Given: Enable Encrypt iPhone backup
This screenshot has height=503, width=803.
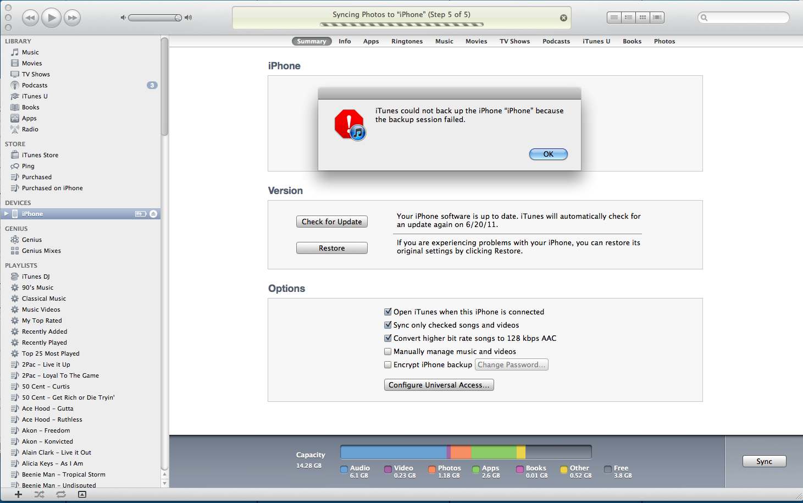Looking at the screenshot, I should pyautogui.click(x=388, y=364).
